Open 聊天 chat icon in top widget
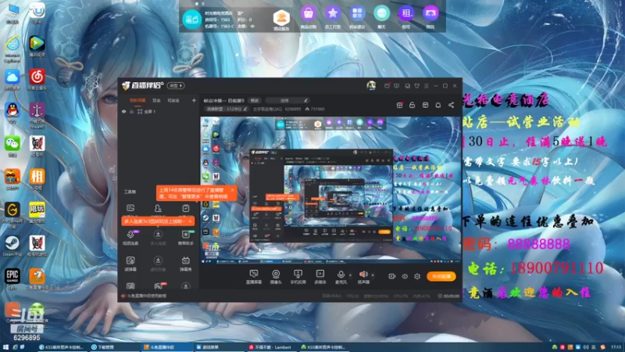Image resolution: width=625 pixels, height=352 pixels. tap(381, 17)
